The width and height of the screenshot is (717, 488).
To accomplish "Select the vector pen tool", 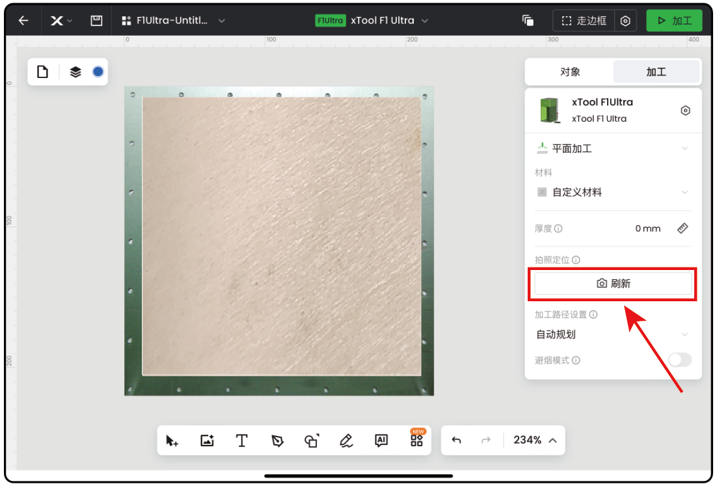I will tap(277, 441).
